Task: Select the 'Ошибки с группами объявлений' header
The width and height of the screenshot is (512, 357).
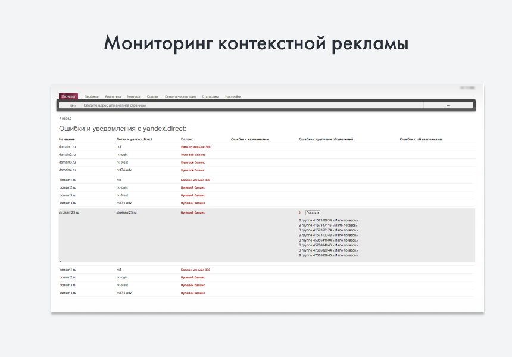Action: coord(326,139)
